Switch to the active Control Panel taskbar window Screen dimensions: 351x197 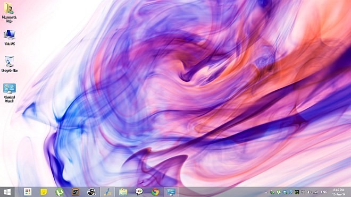click(171, 192)
